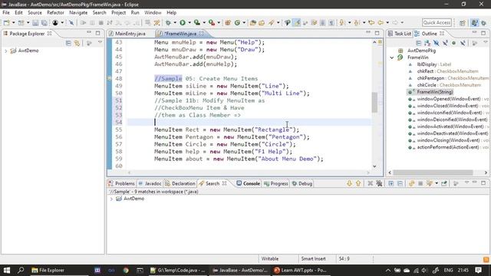This screenshot has height=276, width=491.
Task: Toggle Show Whitespace Characters icon
Action: click(x=331, y=22)
